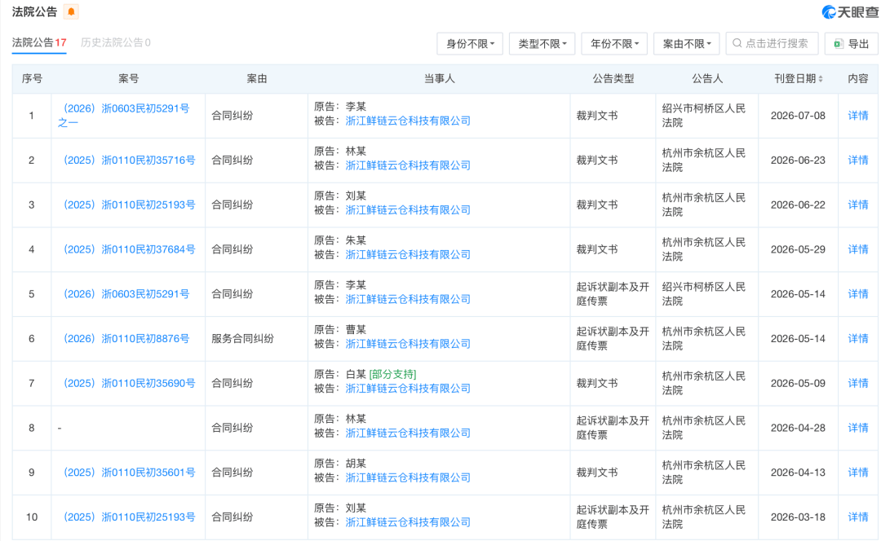Click the 当事人 column header

[x=440, y=79]
